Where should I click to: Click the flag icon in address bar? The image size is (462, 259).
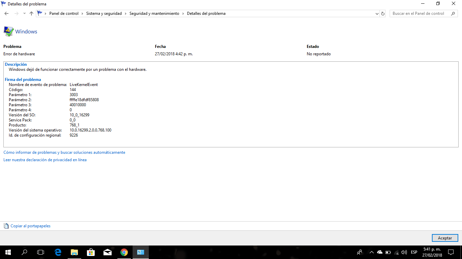[x=40, y=13]
